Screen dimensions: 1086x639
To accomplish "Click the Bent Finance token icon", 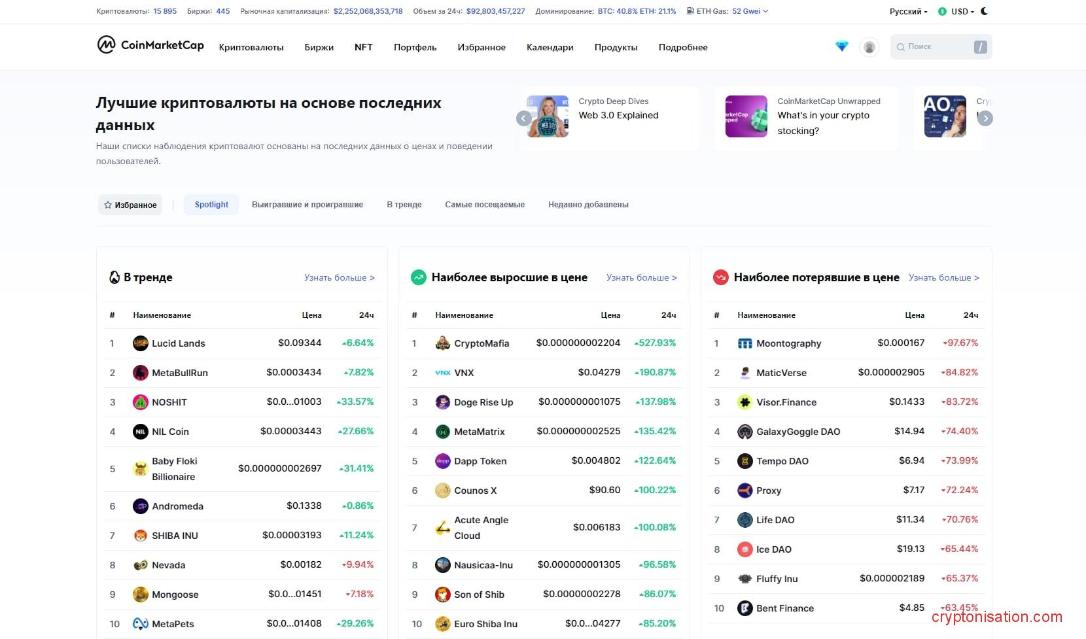I will (744, 608).
